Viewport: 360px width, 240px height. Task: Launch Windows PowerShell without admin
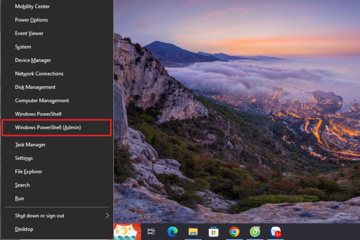coord(57,114)
